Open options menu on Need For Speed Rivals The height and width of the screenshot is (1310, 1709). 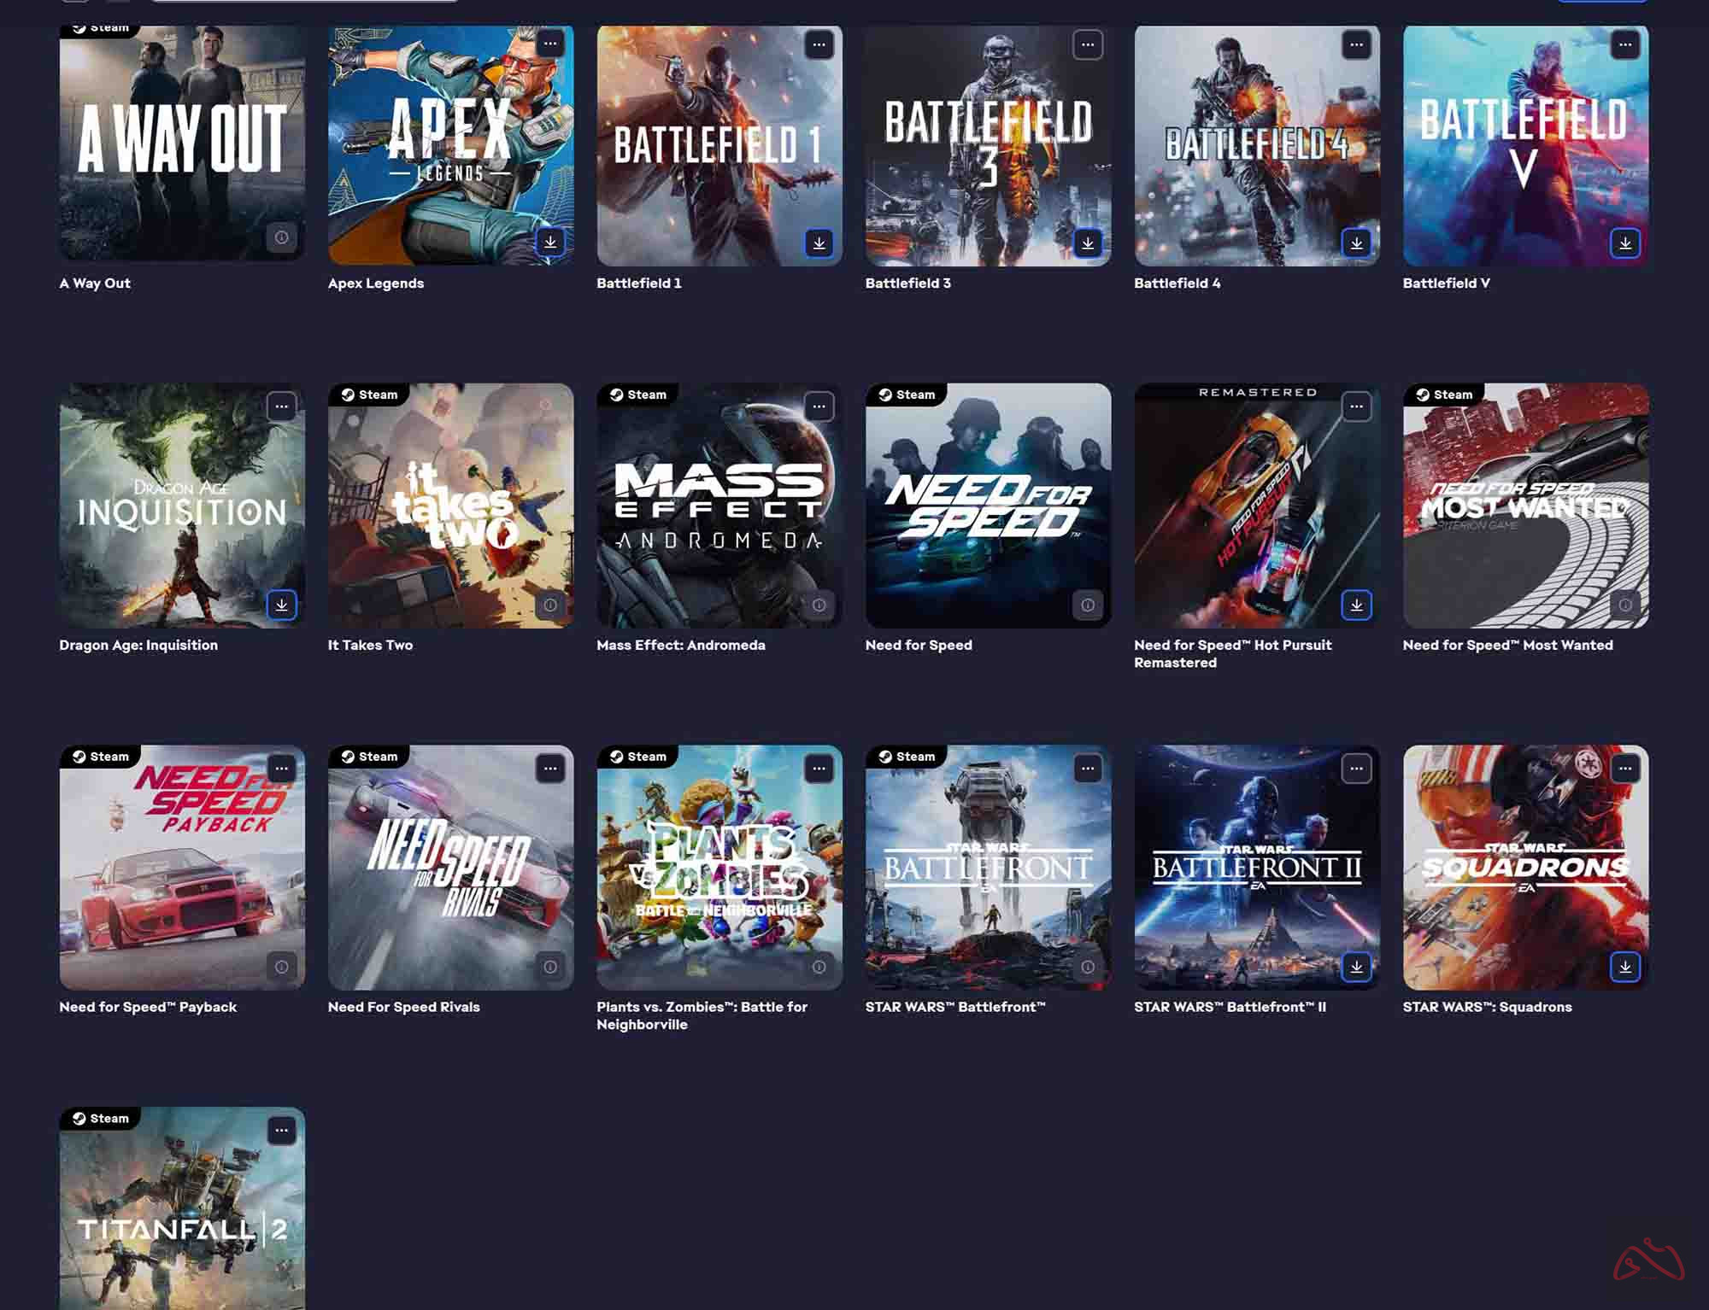pos(550,769)
